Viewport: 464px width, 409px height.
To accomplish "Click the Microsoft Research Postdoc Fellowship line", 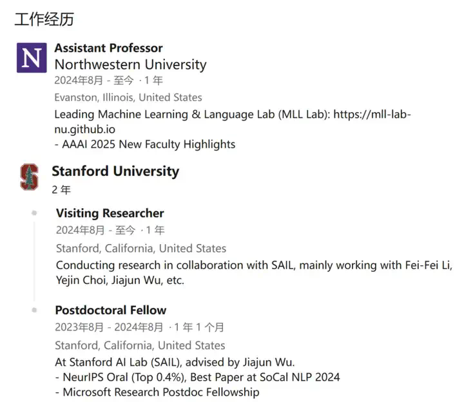I will click(157, 392).
